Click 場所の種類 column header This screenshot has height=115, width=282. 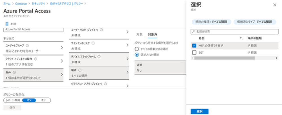[254, 38]
